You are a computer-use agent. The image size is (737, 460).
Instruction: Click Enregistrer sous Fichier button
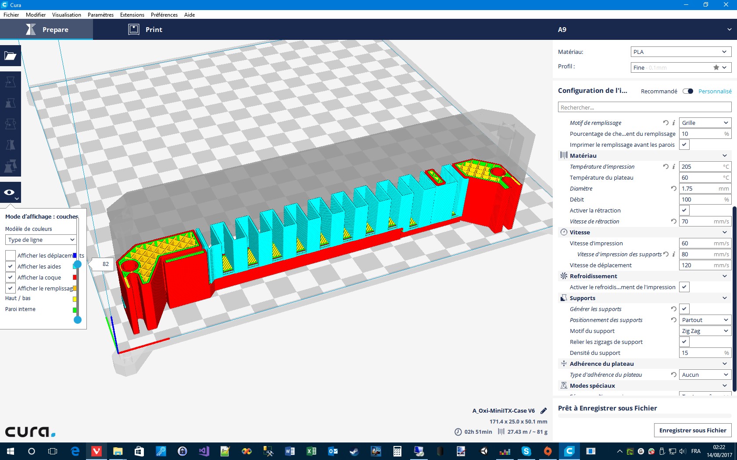[693, 430]
